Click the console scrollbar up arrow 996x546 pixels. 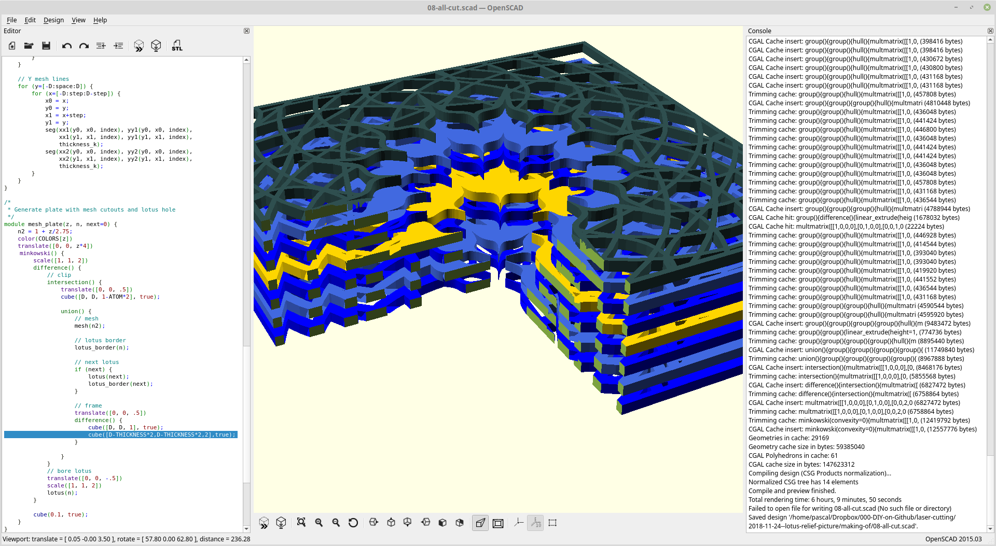[990, 39]
